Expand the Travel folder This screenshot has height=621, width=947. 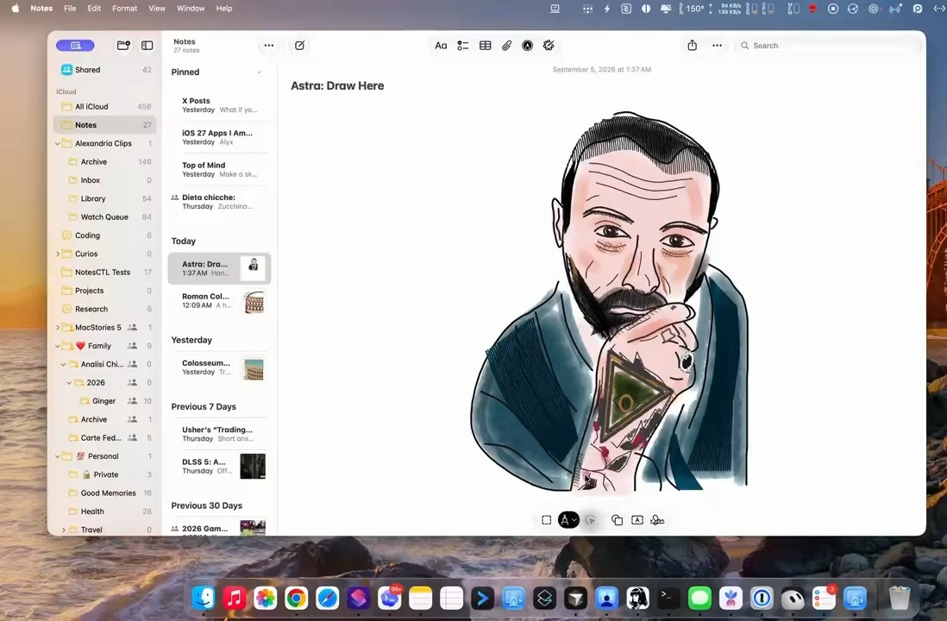[64, 530]
